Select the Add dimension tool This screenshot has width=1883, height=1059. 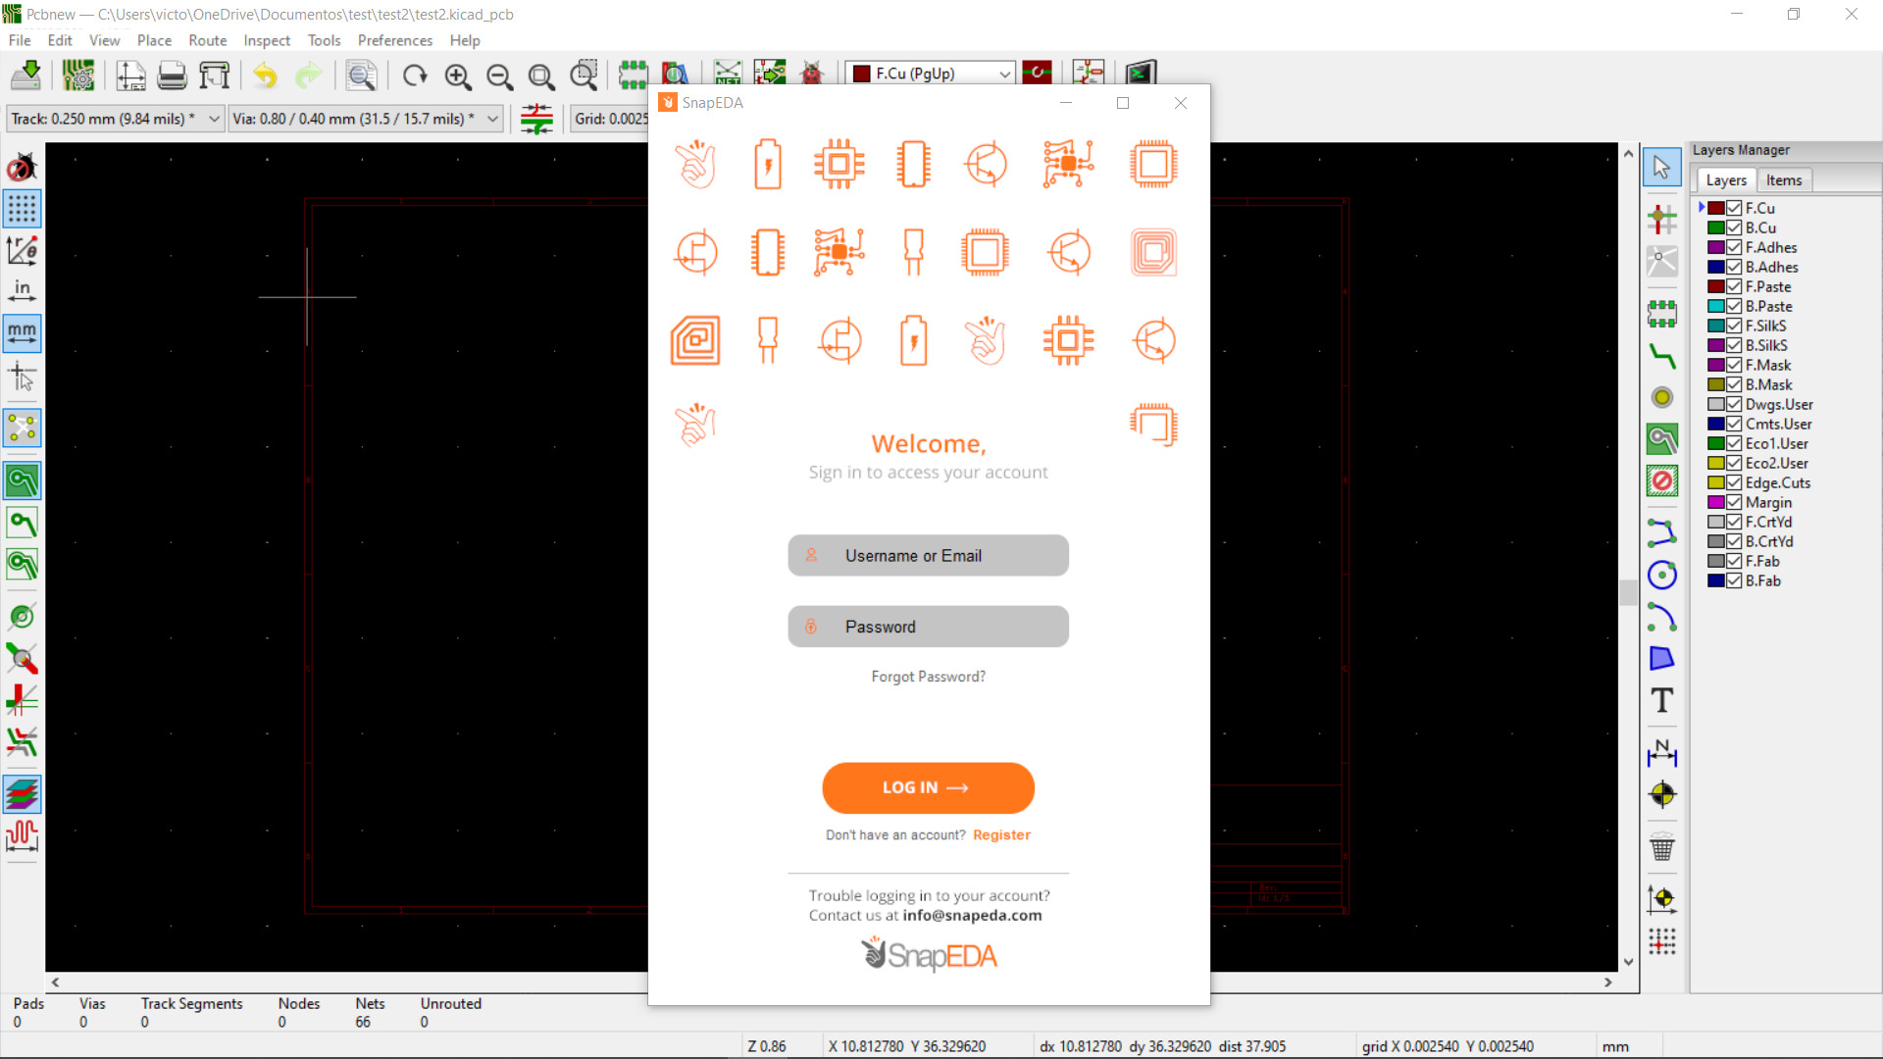pos(1662,752)
